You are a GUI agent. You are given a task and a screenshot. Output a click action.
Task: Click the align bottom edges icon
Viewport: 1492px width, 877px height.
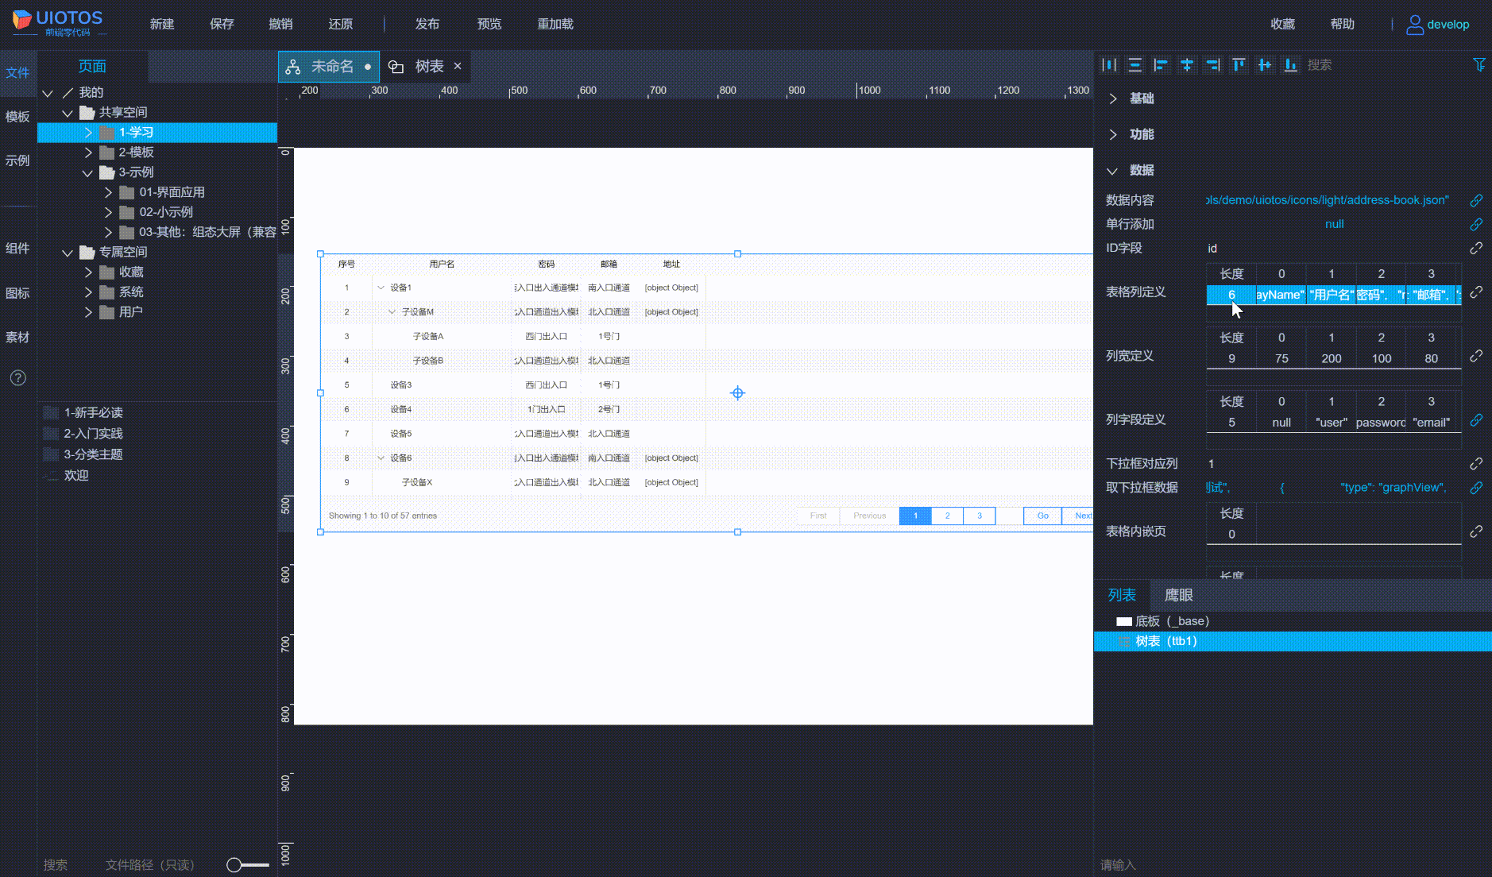tap(1291, 65)
